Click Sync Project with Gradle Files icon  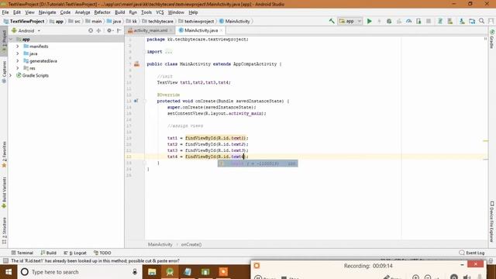tap(440, 21)
